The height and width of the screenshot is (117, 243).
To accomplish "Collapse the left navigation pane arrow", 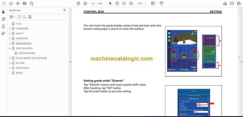I will pyautogui.click(x=70, y=62).
